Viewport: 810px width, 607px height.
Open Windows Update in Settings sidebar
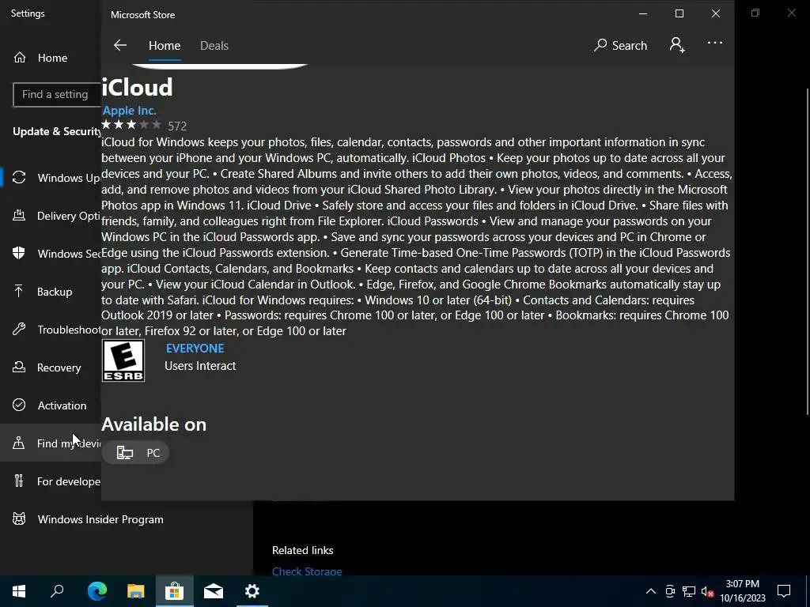coord(51,178)
